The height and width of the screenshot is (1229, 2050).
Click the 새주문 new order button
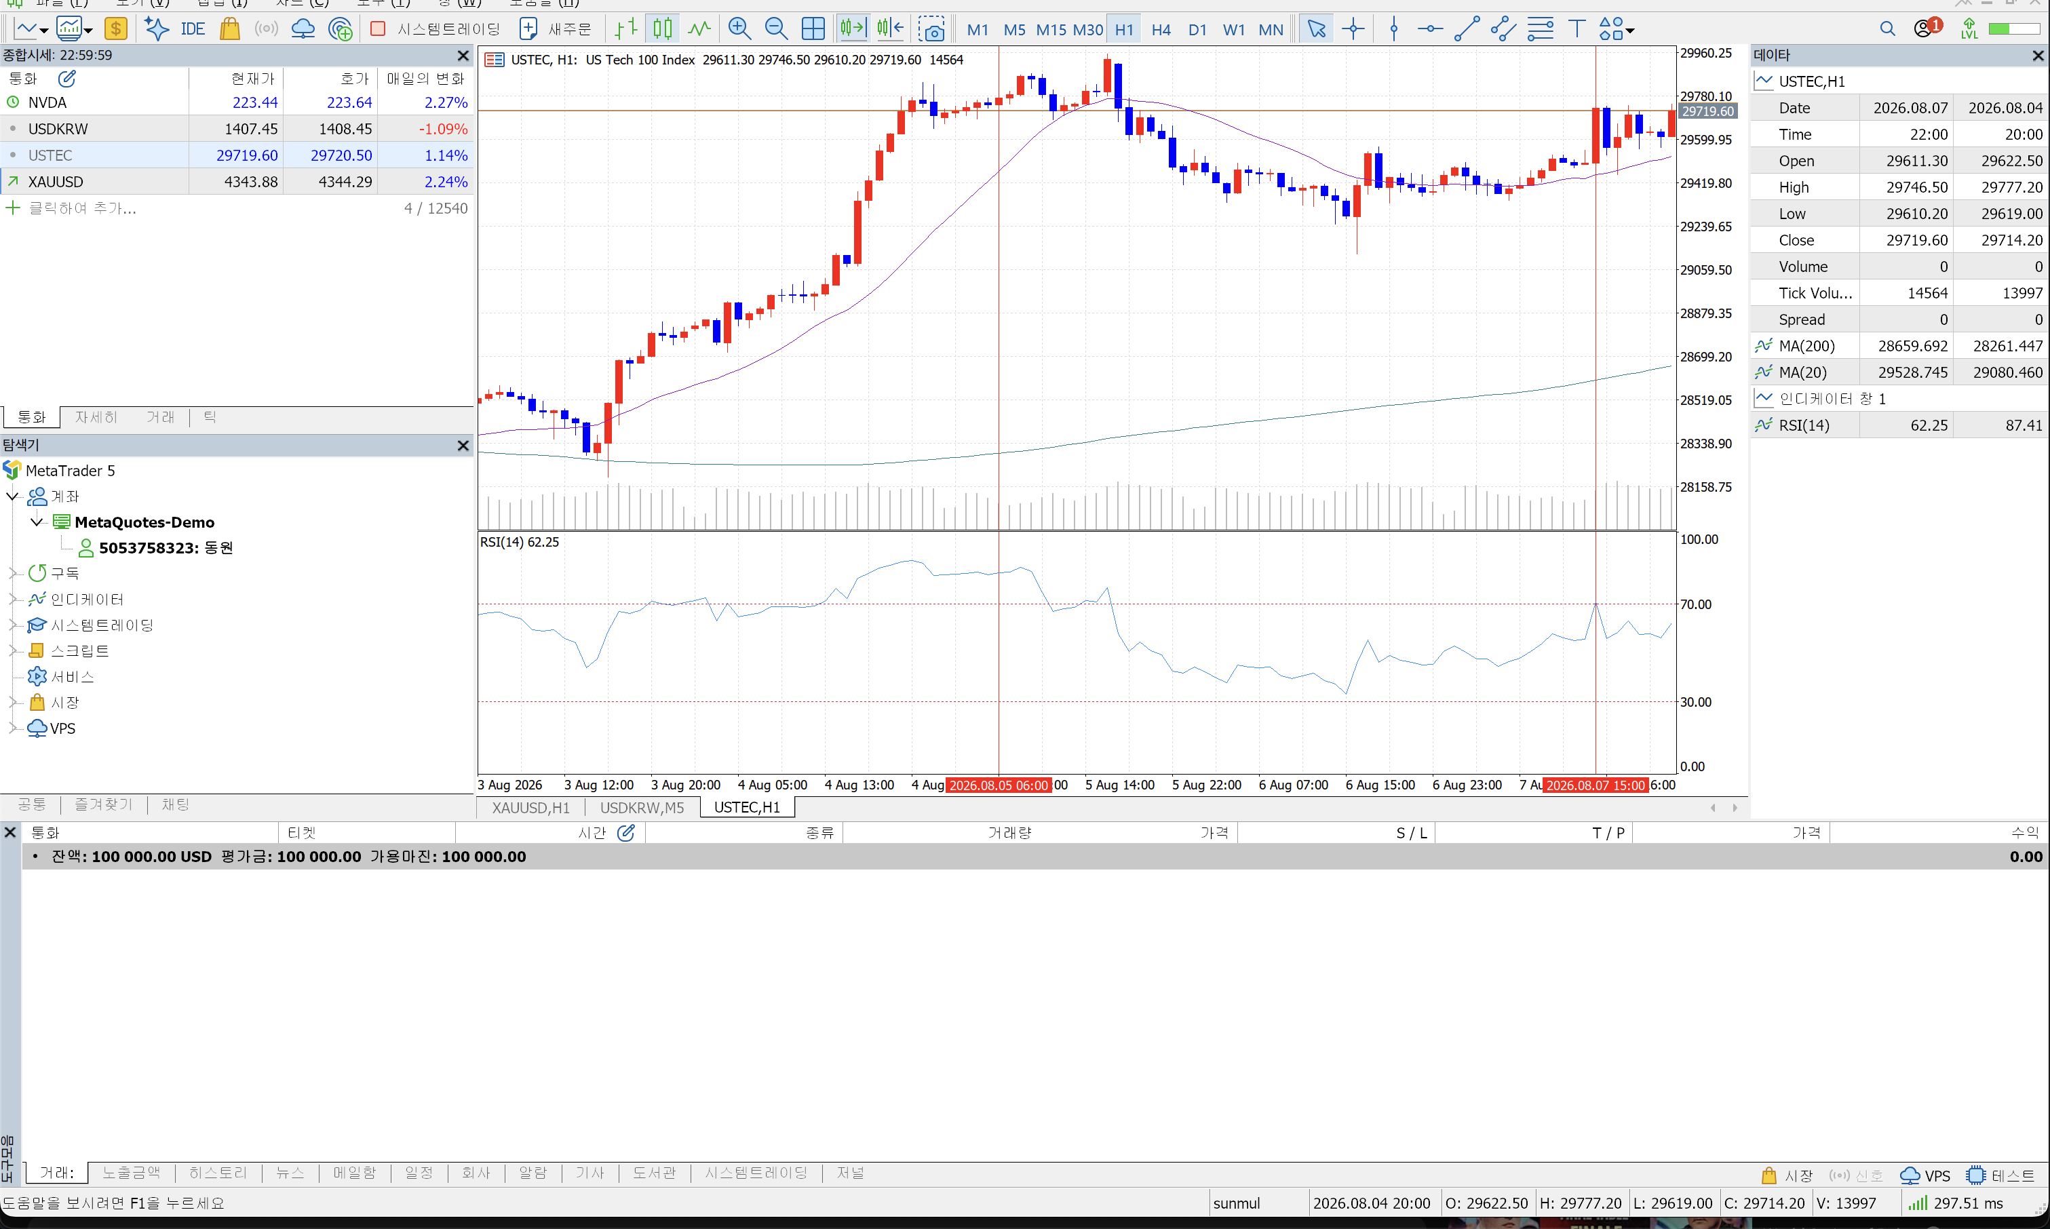click(556, 29)
